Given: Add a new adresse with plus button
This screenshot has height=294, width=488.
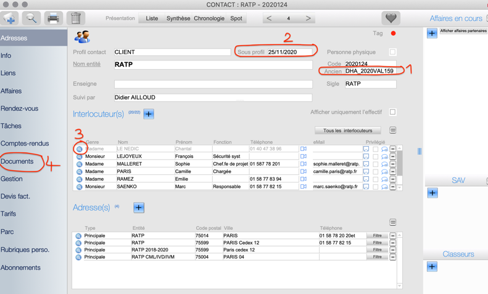Looking at the screenshot, I should tap(139, 208).
